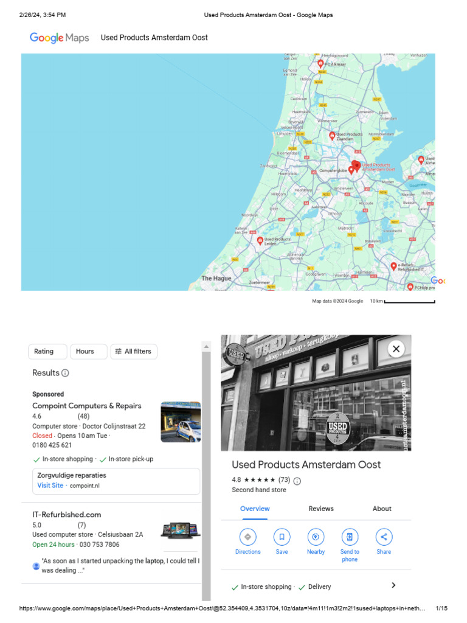Click the Visit Site link for compoint.nl
This screenshot has height=623, width=467.
point(50,485)
